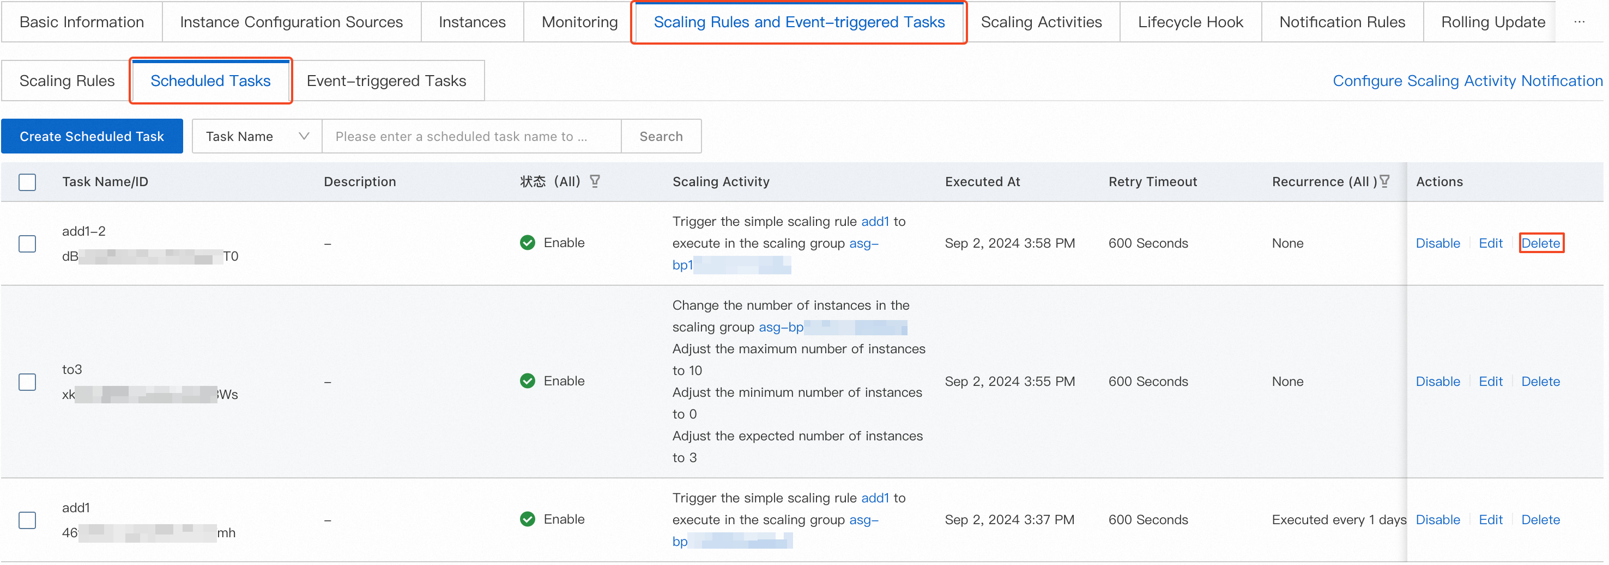Disable the add1 daily scheduled task
1609x565 pixels.
click(1437, 520)
